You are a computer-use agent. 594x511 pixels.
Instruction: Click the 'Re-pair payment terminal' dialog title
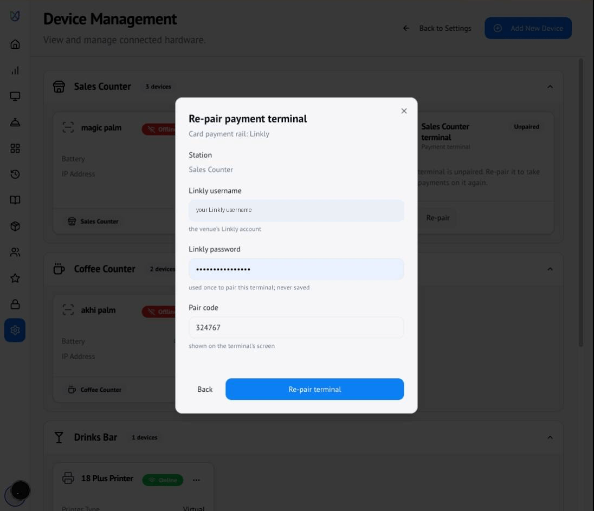click(248, 119)
